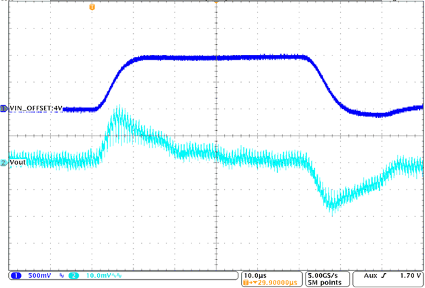The height and width of the screenshot is (288, 425).
Task: Click the 1.70 V trigger level readout
Action: tap(408, 276)
